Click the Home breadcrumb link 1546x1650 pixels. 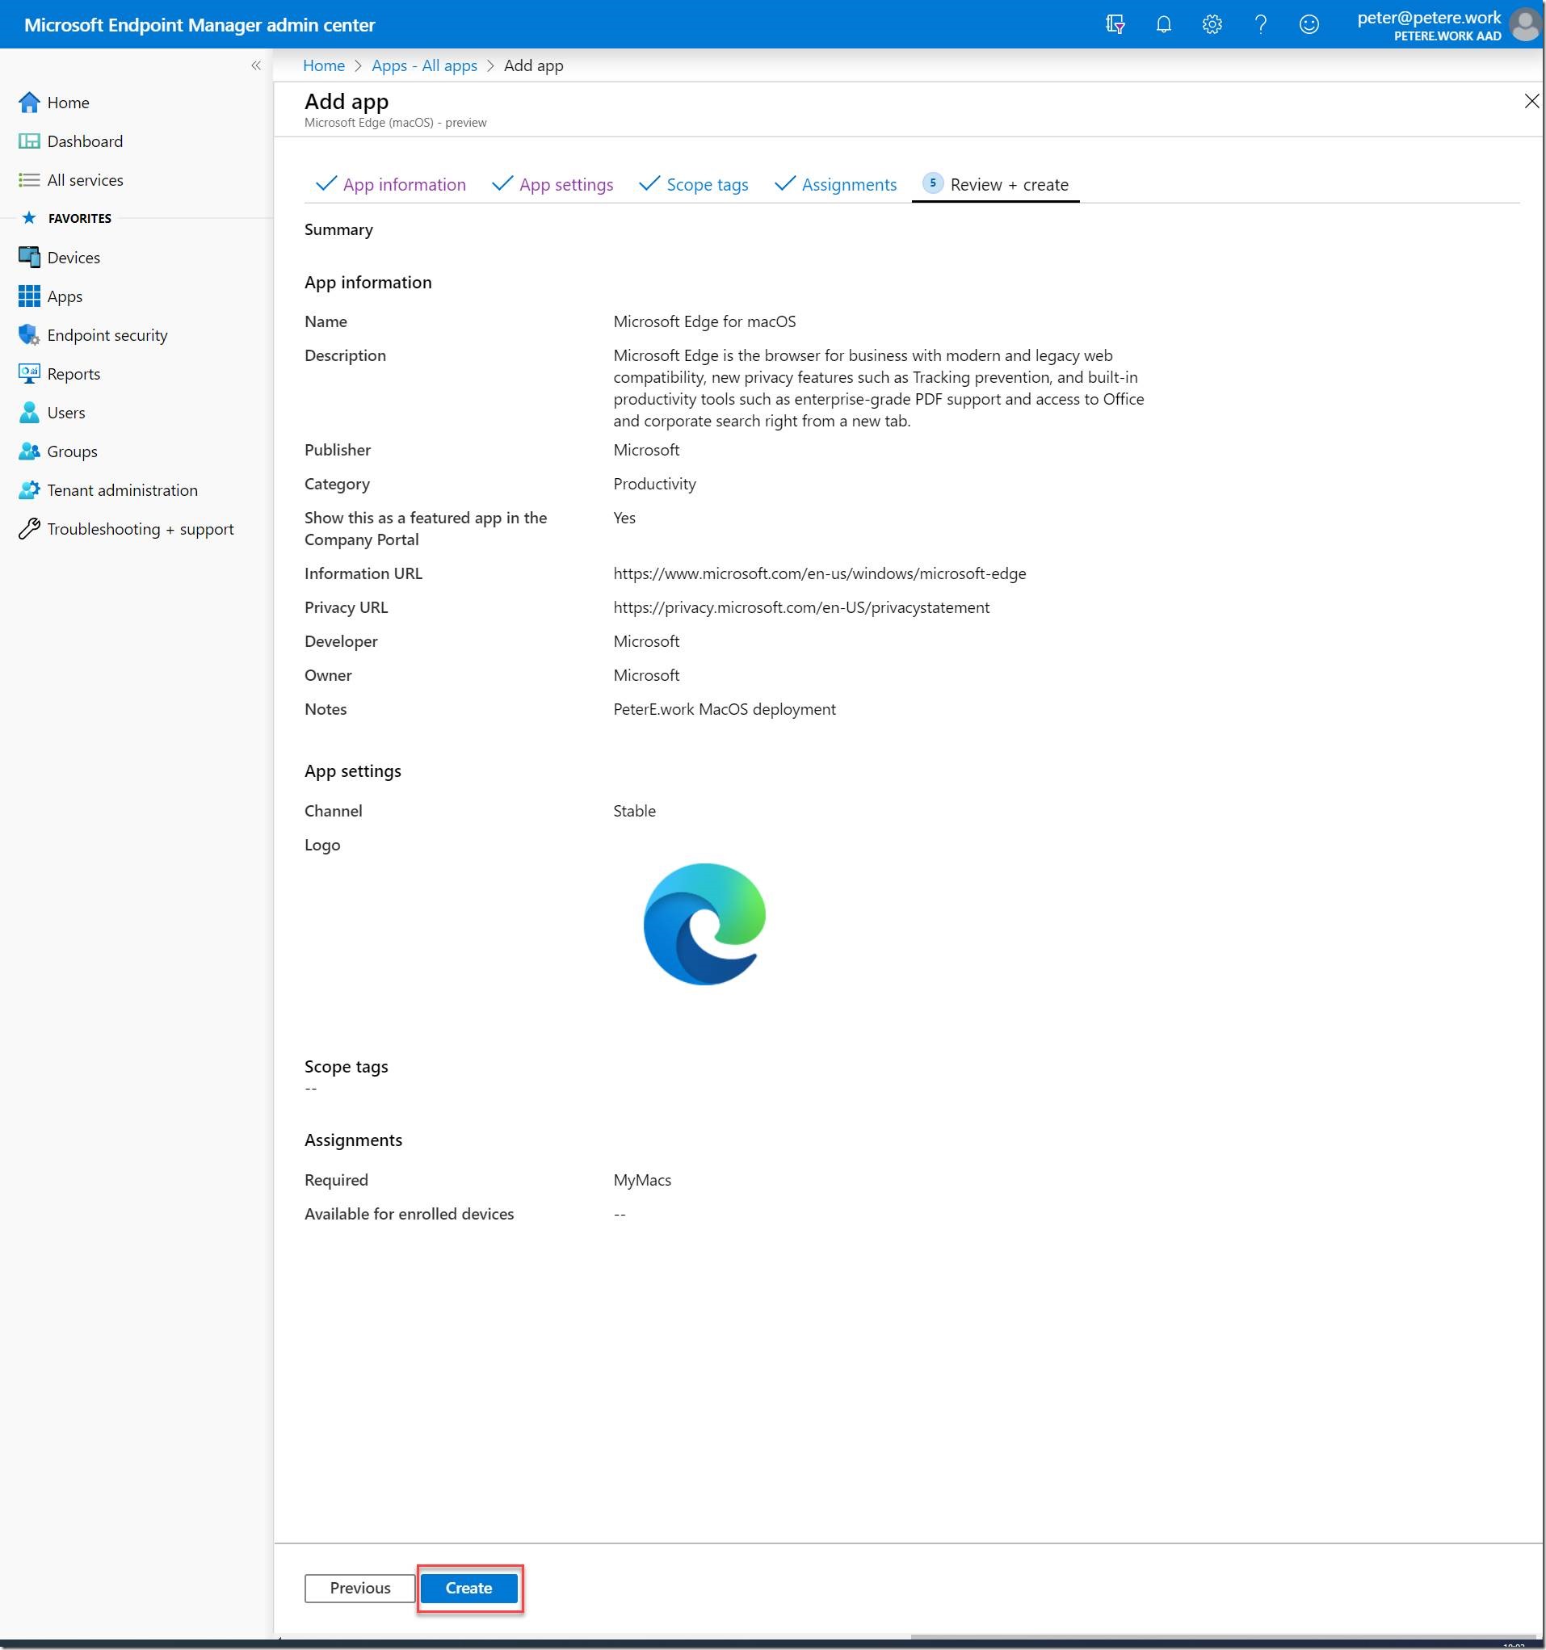323,65
